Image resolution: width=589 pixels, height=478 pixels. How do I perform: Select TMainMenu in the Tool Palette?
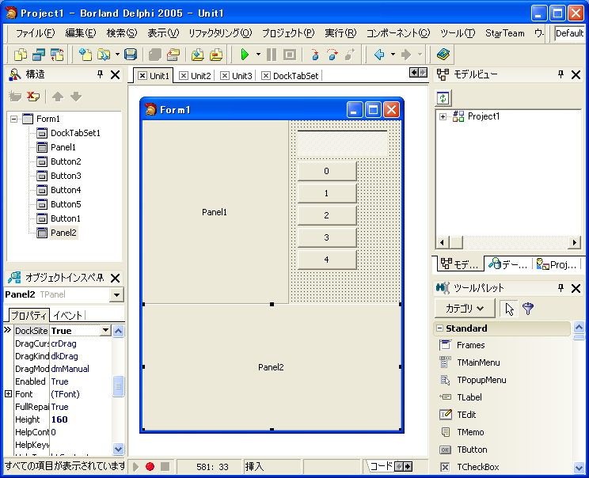tap(478, 362)
